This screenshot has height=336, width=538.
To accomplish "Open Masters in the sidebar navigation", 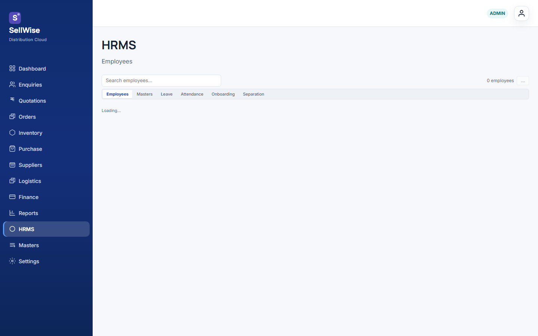I will [x=46, y=245].
